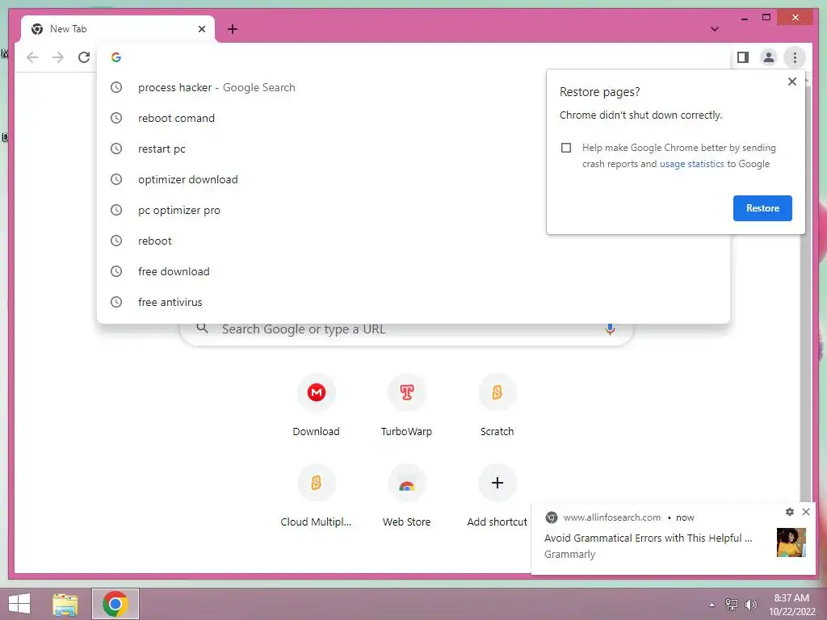Open File Explorer from the taskbar

tap(65, 604)
